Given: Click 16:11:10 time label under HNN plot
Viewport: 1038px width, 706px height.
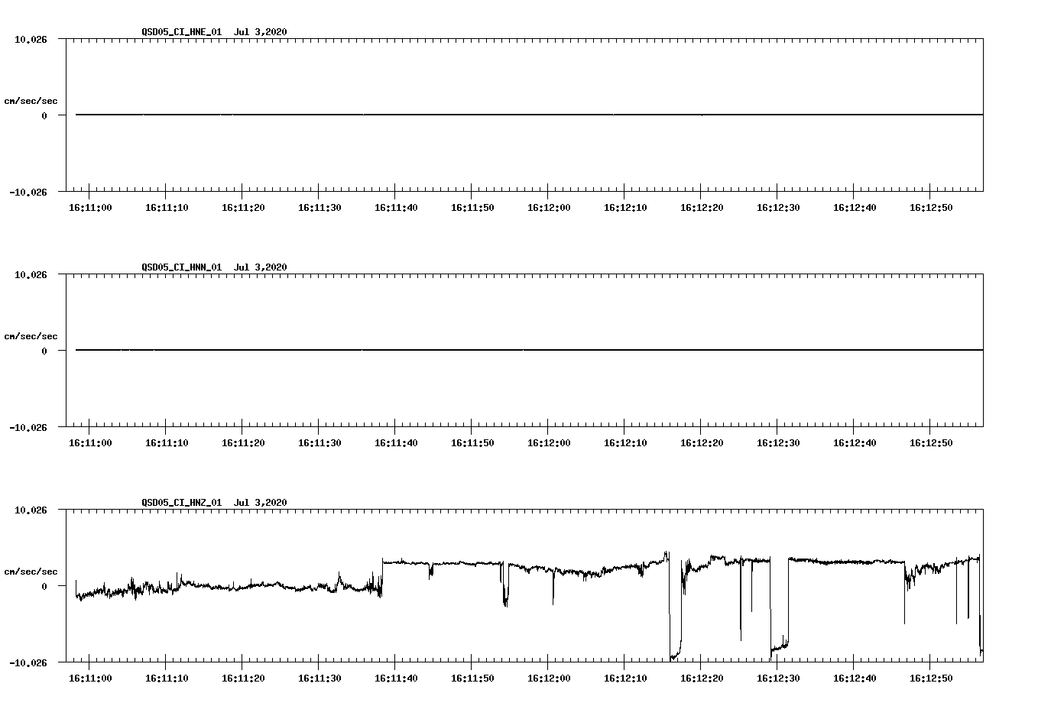Looking at the screenshot, I should pyautogui.click(x=167, y=442).
